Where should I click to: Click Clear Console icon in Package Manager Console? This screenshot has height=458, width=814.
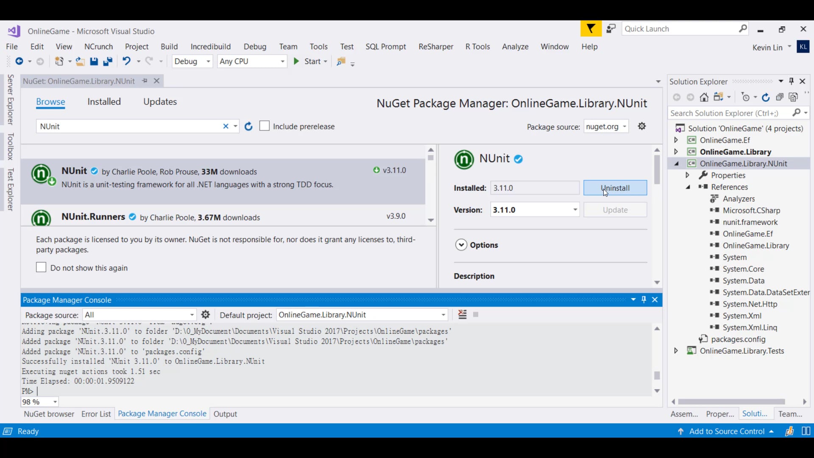coord(462,315)
